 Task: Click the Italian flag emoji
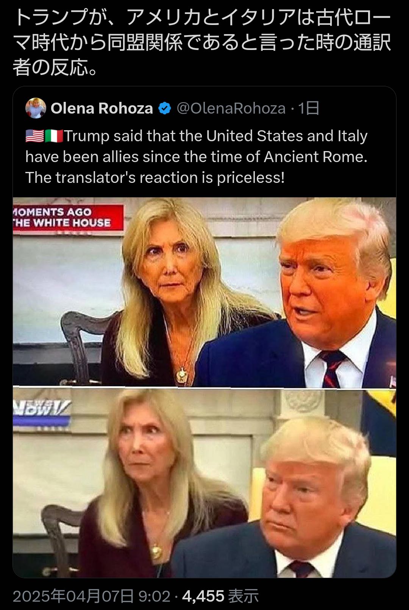54,136
